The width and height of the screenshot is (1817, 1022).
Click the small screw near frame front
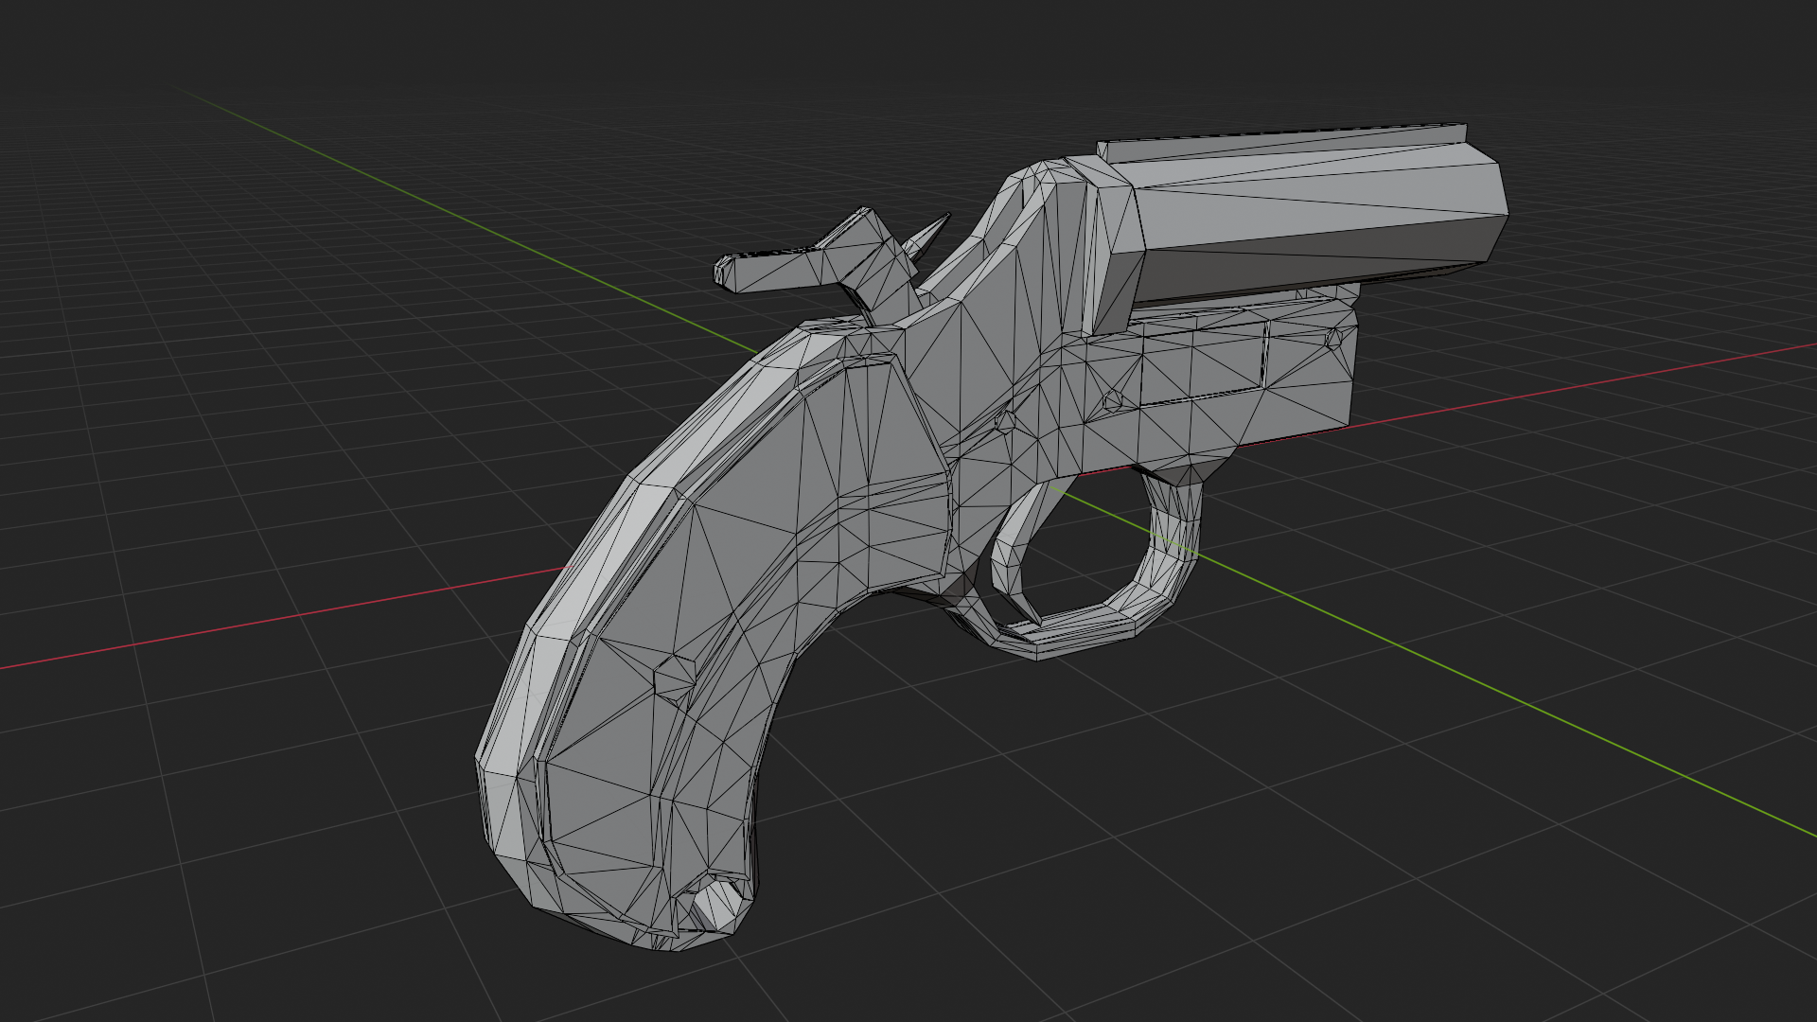[1334, 338]
